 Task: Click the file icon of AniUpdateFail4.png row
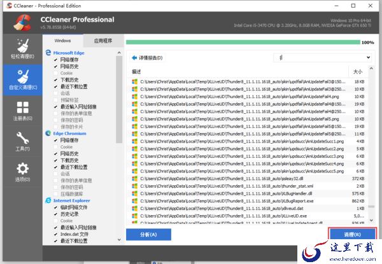coord(135,97)
